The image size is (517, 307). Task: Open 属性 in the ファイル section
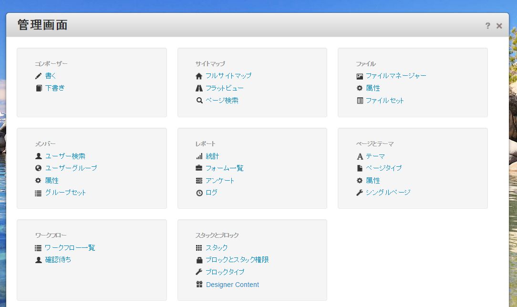click(x=373, y=88)
